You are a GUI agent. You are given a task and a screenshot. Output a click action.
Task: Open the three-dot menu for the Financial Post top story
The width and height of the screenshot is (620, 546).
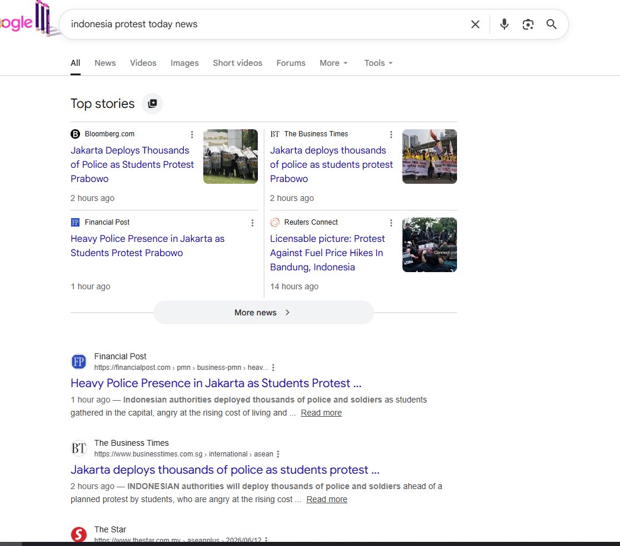253,223
